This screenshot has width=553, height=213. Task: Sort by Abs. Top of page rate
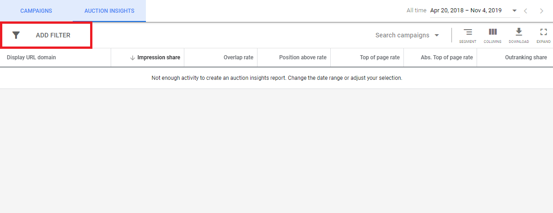coord(447,57)
